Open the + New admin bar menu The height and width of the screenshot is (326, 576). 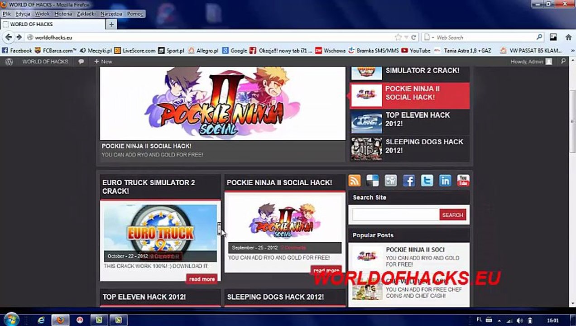(x=103, y=62)
